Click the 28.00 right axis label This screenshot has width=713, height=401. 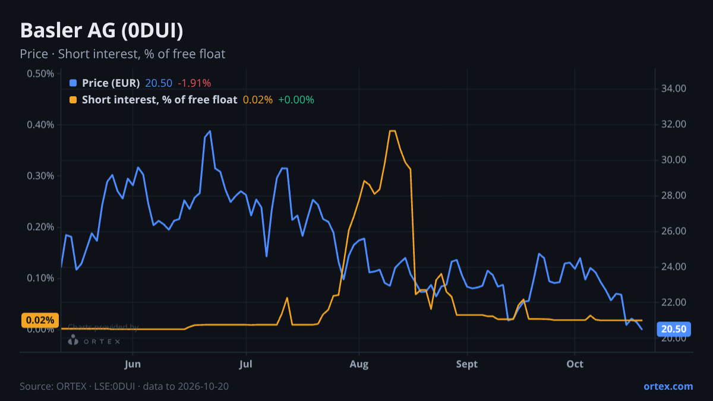pyautogui.click(x=674, y=195)
